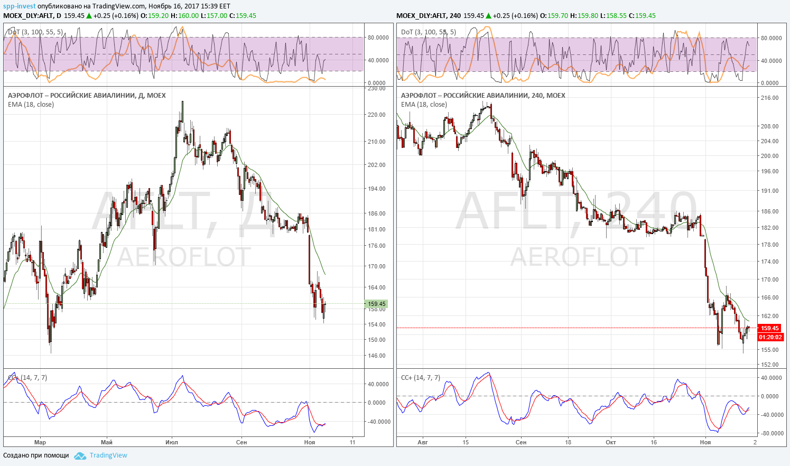The width and height of the screenshot is (790, 466).
Task: Click the DoT (3, 100, 55, 5) label on daily chart
Action: click(35, 32)
